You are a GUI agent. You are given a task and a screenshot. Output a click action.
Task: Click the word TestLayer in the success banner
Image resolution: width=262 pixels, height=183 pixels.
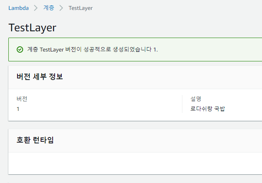click(51, 50)
